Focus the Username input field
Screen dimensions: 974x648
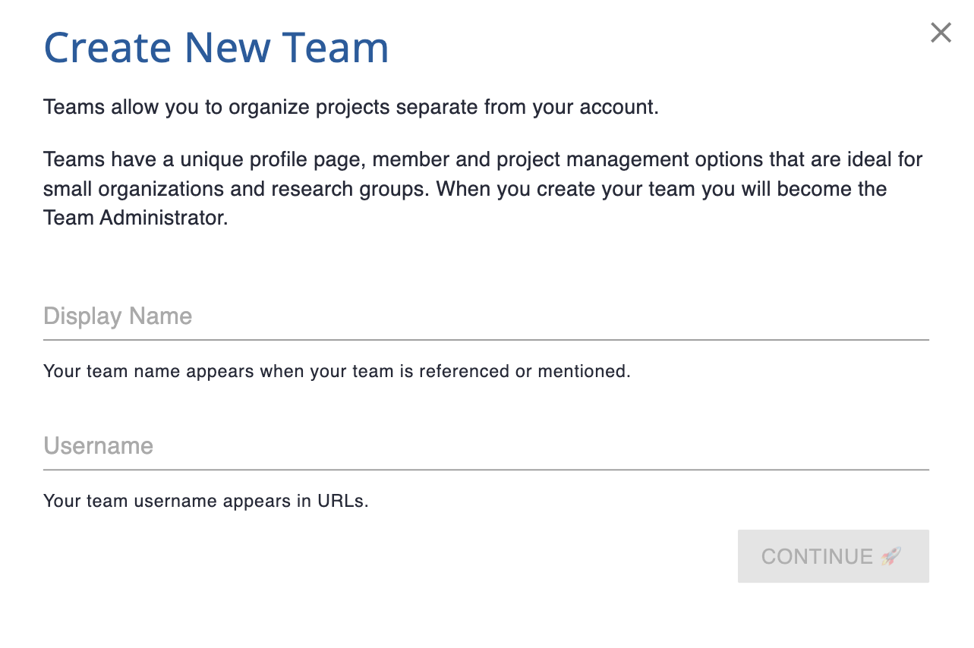coord(486,445)
